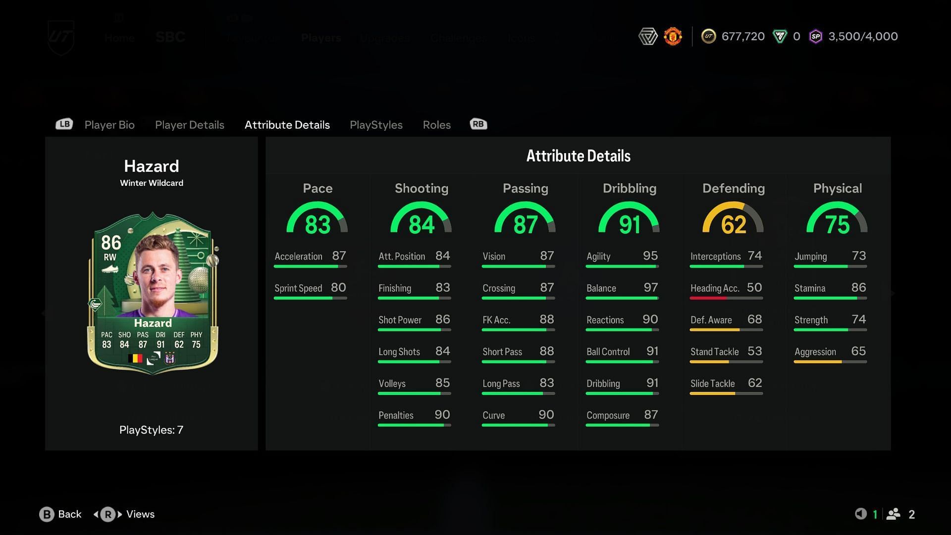Navigate to PlayStyles tab

pyautogui.click(x=375, y=125)
